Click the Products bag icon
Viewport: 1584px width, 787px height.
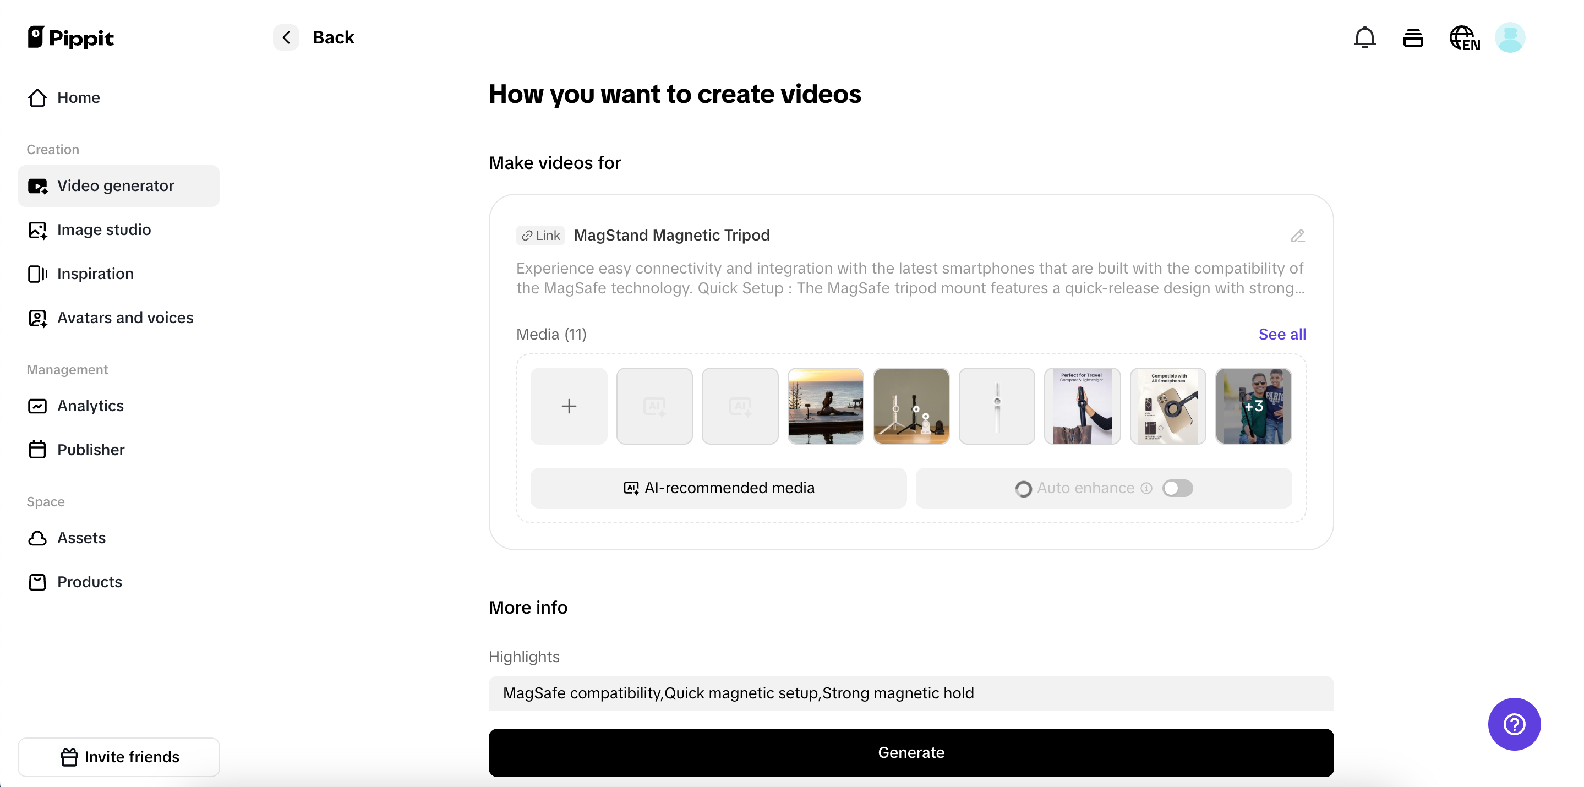(37, 582)
